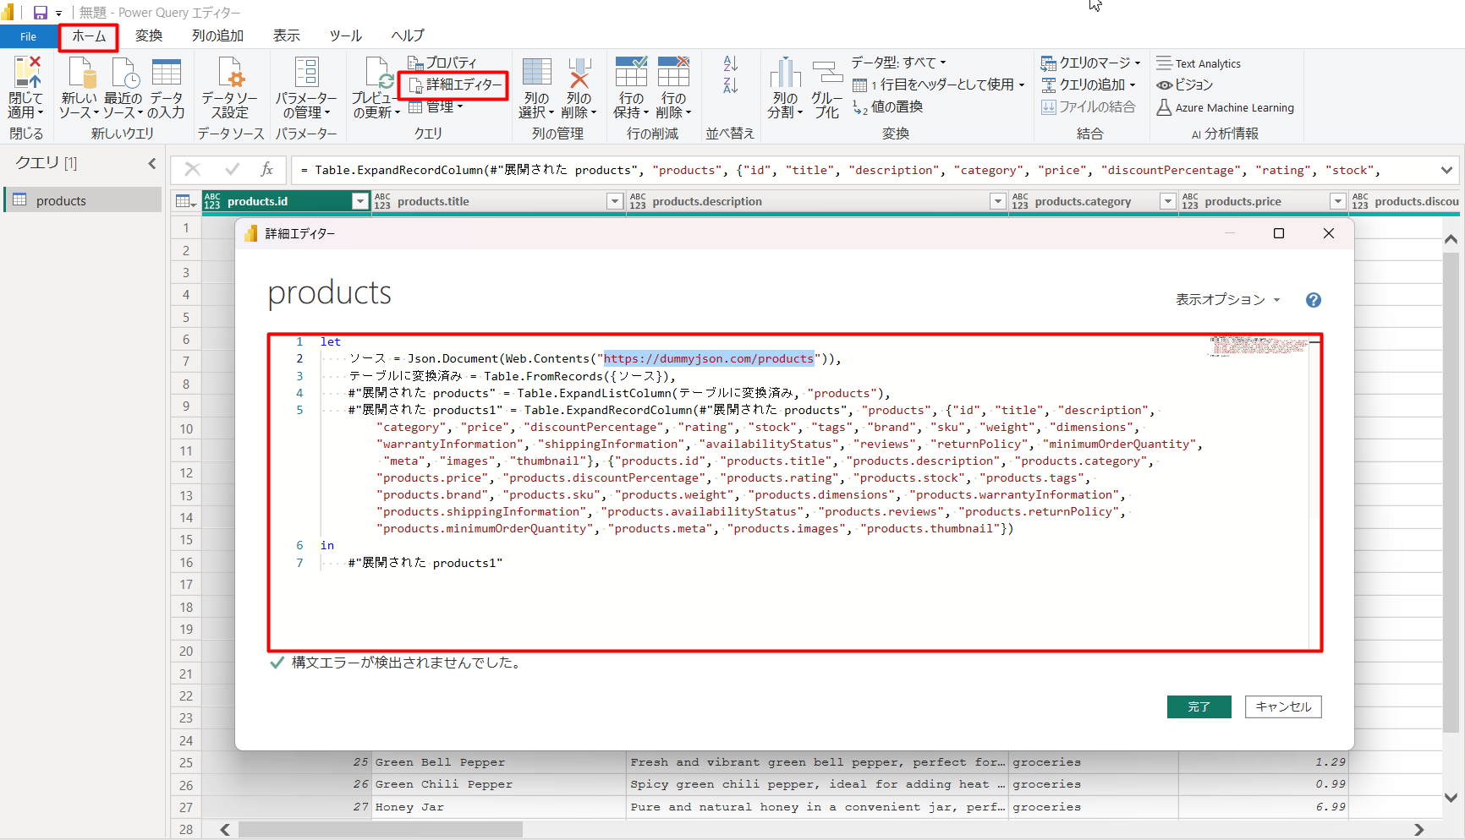Open the Data Type (データ型) dropdown
The height and width of the screenshot is (840, 1465).
click(898, 63)
